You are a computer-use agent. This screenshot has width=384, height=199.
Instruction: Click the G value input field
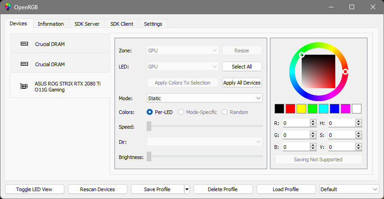pyautogui.click(x=296, y=135)
